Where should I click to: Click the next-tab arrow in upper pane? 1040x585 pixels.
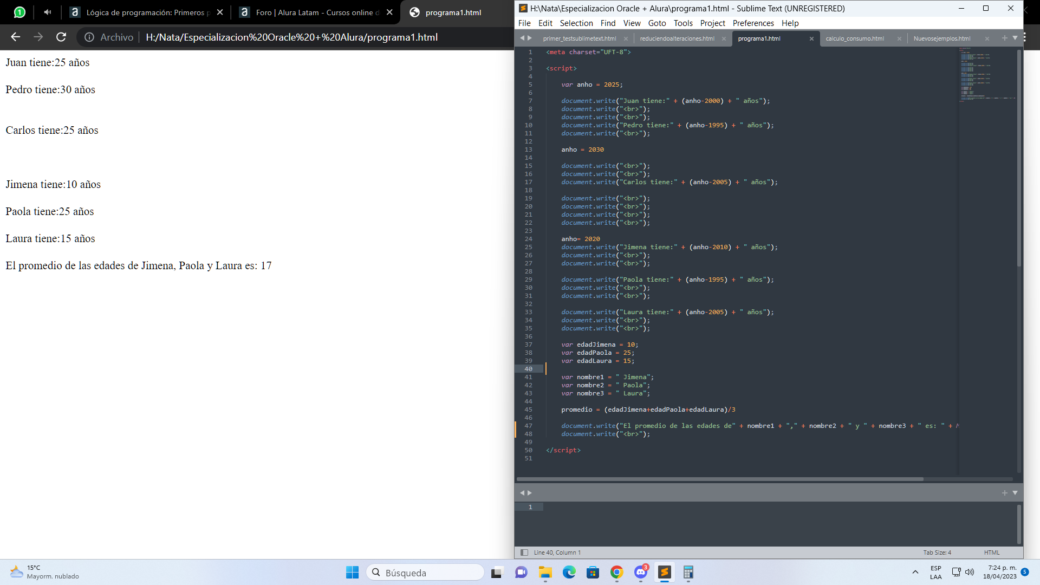point(530,38)
